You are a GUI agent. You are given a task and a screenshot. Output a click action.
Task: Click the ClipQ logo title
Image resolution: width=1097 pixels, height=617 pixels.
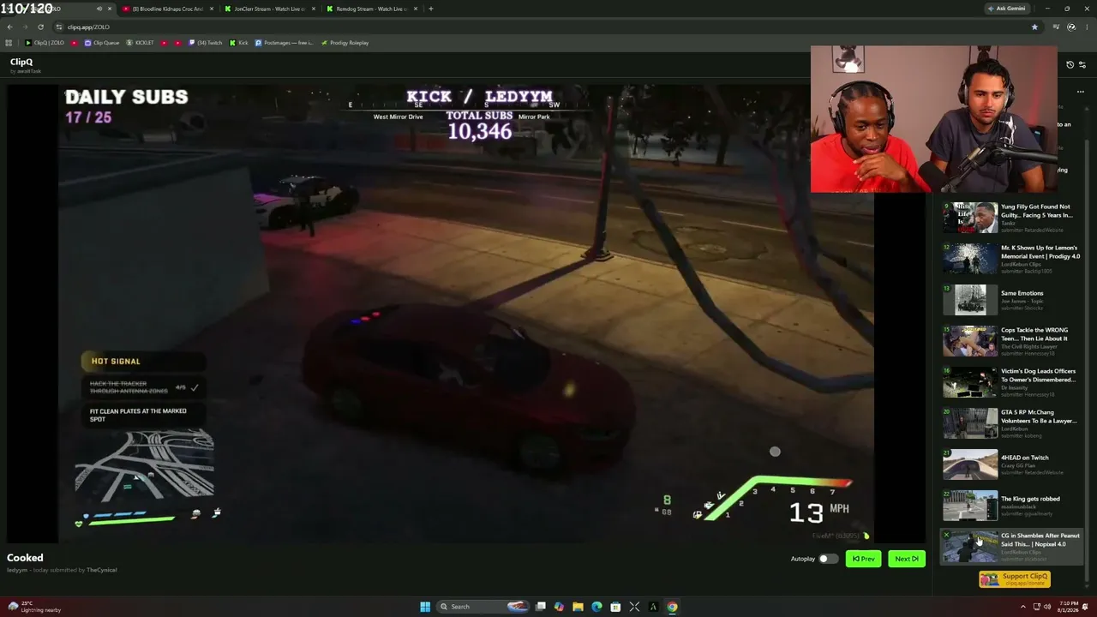pyautogui.click(x=21, y=62)
